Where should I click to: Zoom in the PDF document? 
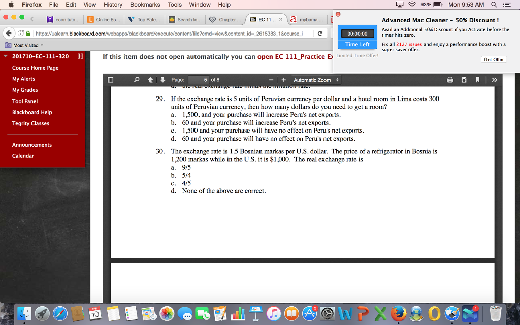click(283, 80)
